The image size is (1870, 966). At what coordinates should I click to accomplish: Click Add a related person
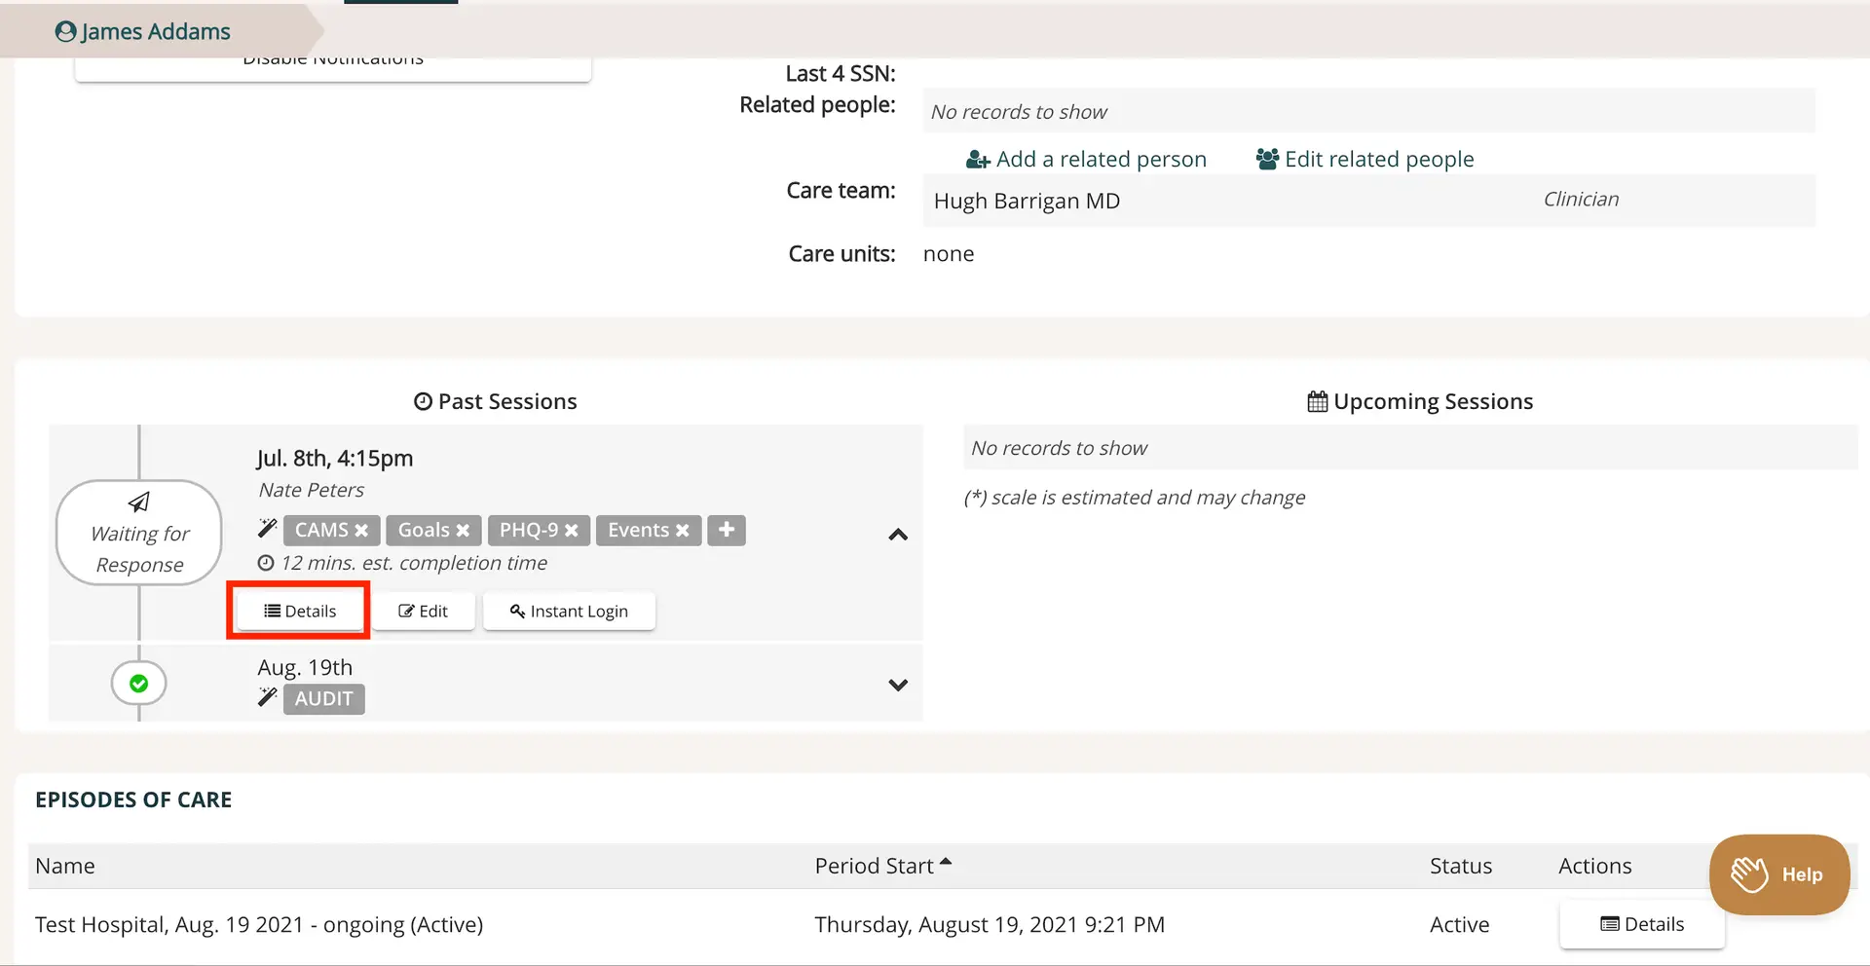click(1086, 158)
